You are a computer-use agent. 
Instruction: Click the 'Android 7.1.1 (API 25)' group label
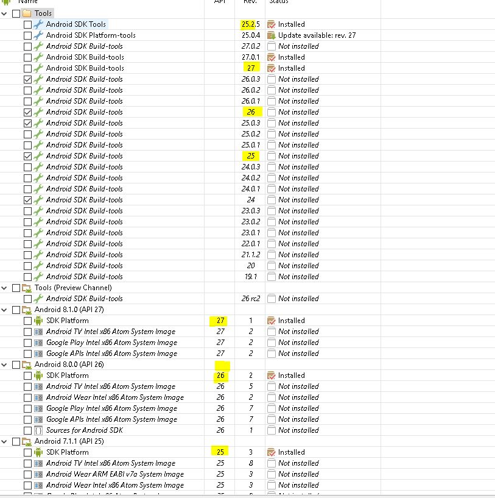[x=69, y=441]
